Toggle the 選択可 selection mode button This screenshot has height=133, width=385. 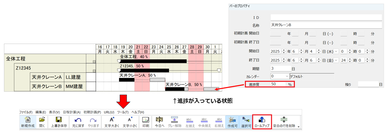(246, 122)
